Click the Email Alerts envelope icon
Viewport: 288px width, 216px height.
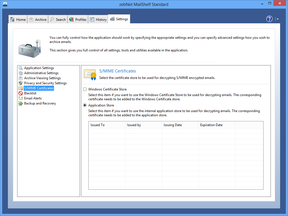coord(21,98)
